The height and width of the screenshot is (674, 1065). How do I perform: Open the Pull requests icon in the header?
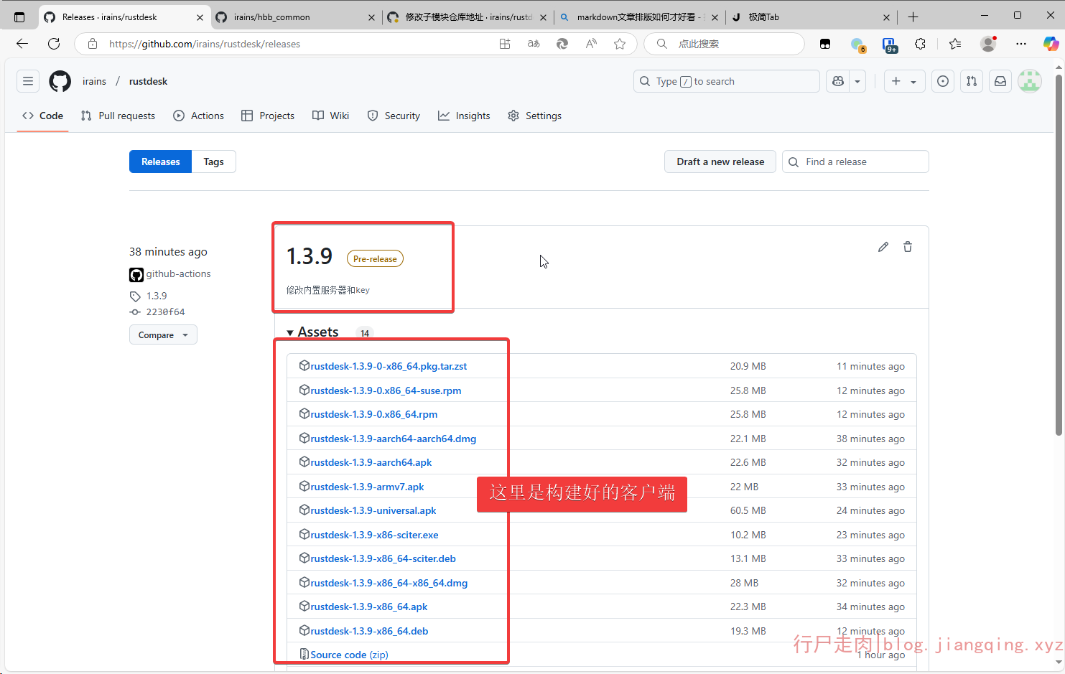(x=972, y=81)
